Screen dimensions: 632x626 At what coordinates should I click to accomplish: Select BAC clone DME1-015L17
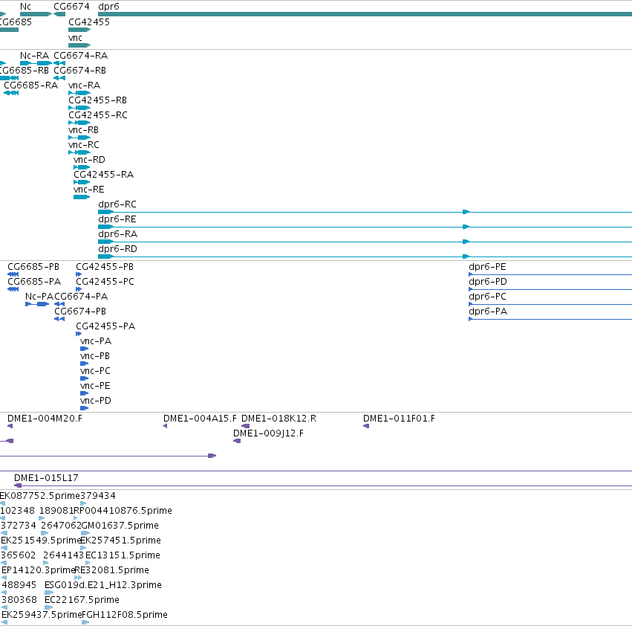46,478
